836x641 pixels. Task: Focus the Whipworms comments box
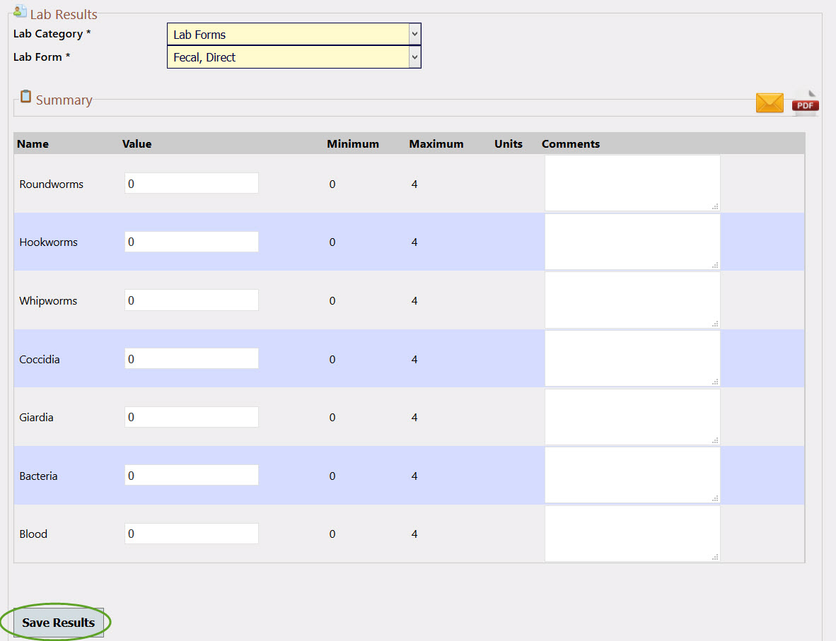click(x=632, y=300)
